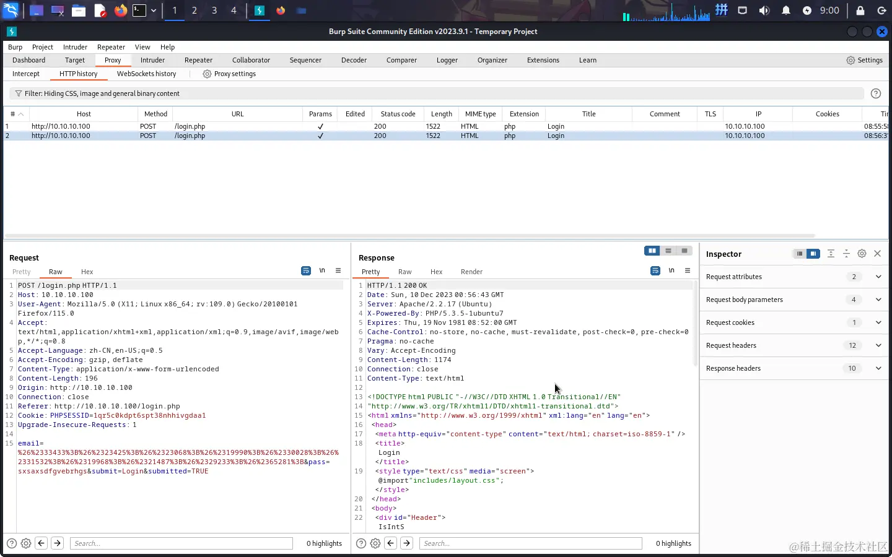Open help in Request search bar

(x=11, y=543)
